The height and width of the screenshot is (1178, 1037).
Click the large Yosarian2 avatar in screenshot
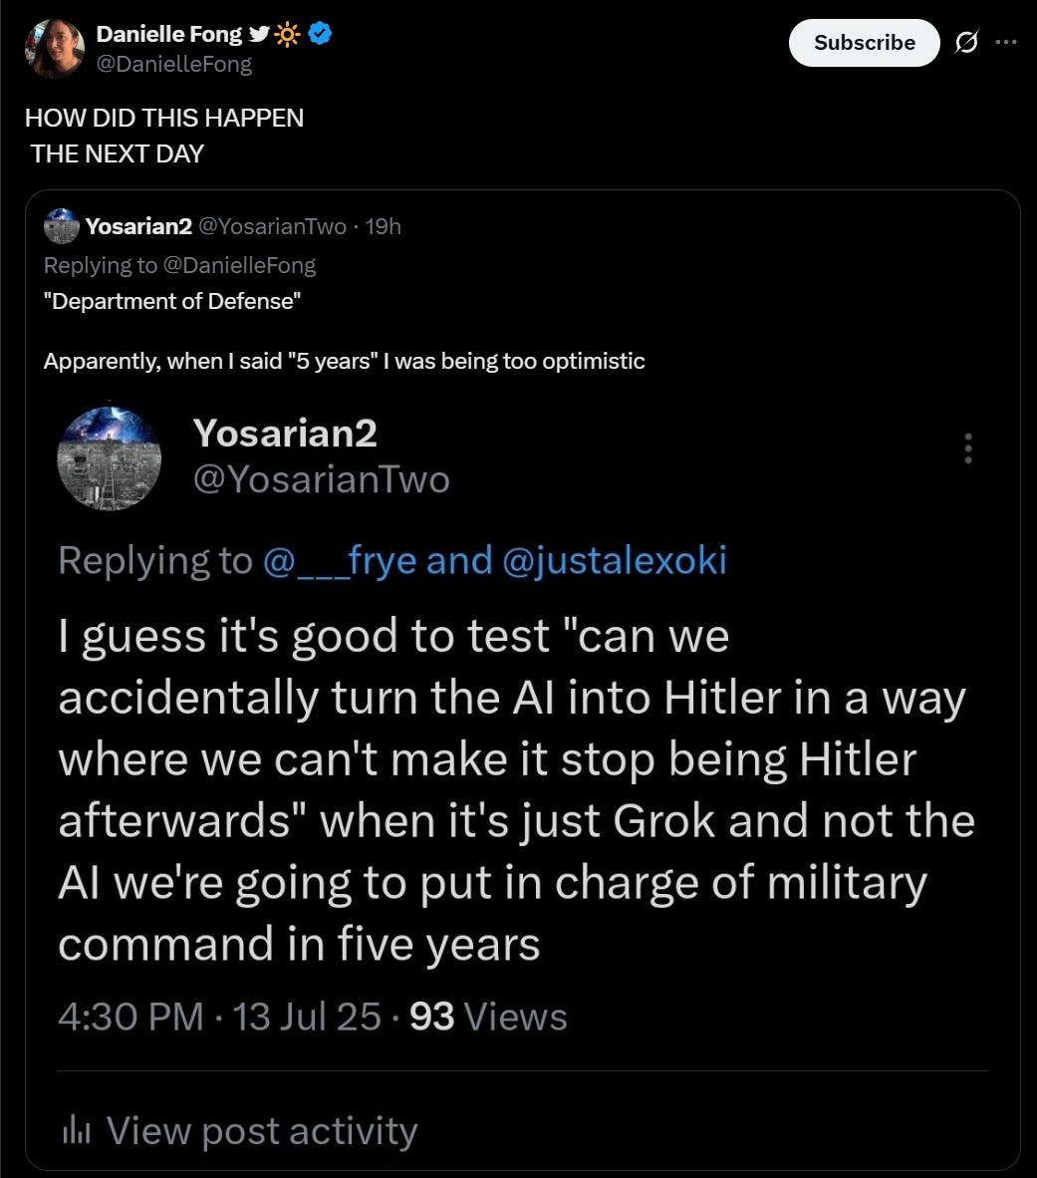110,457
